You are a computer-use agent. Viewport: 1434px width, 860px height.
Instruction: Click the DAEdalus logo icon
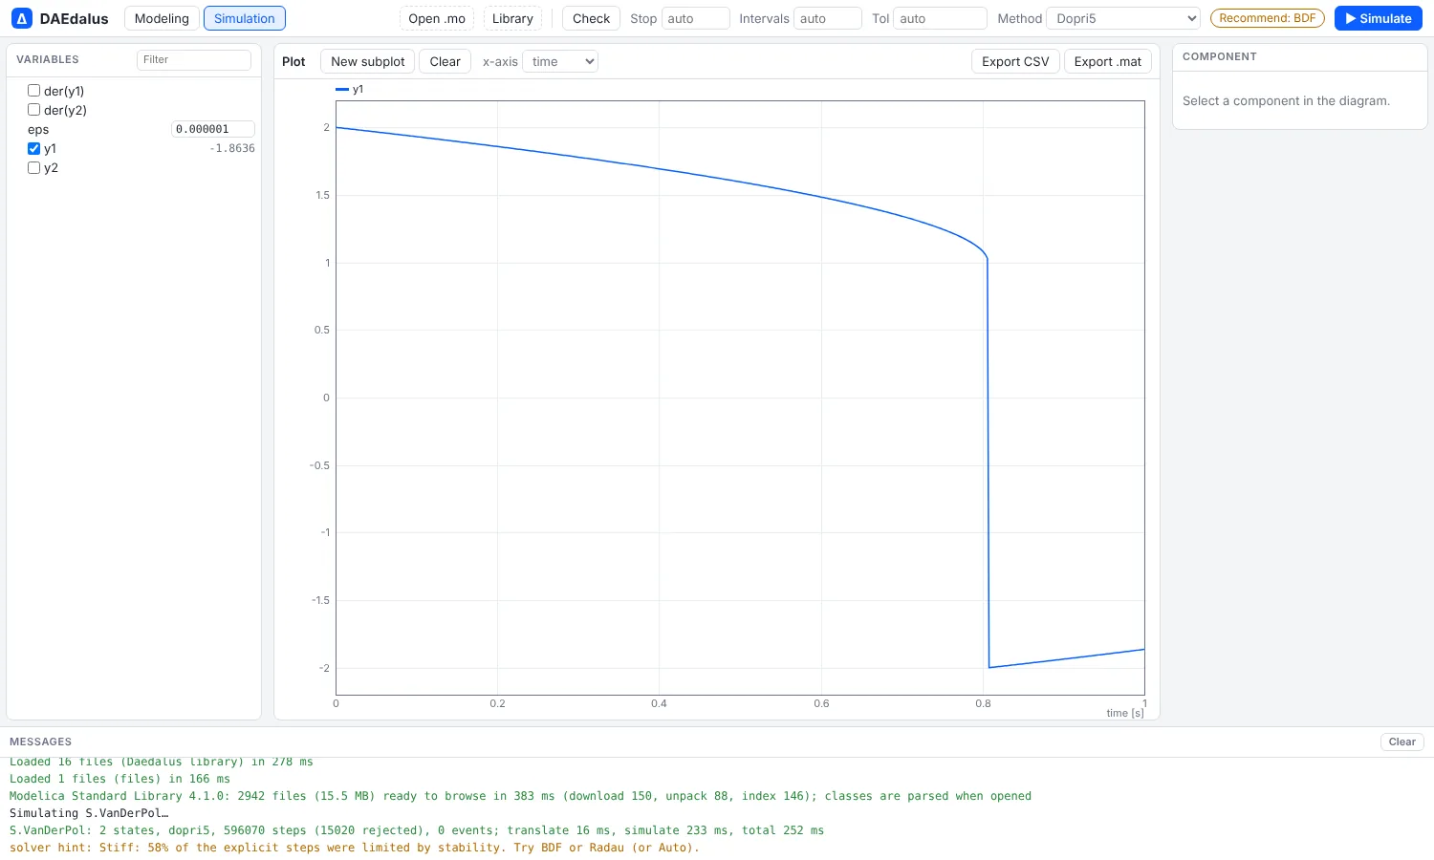click(21, 18)
